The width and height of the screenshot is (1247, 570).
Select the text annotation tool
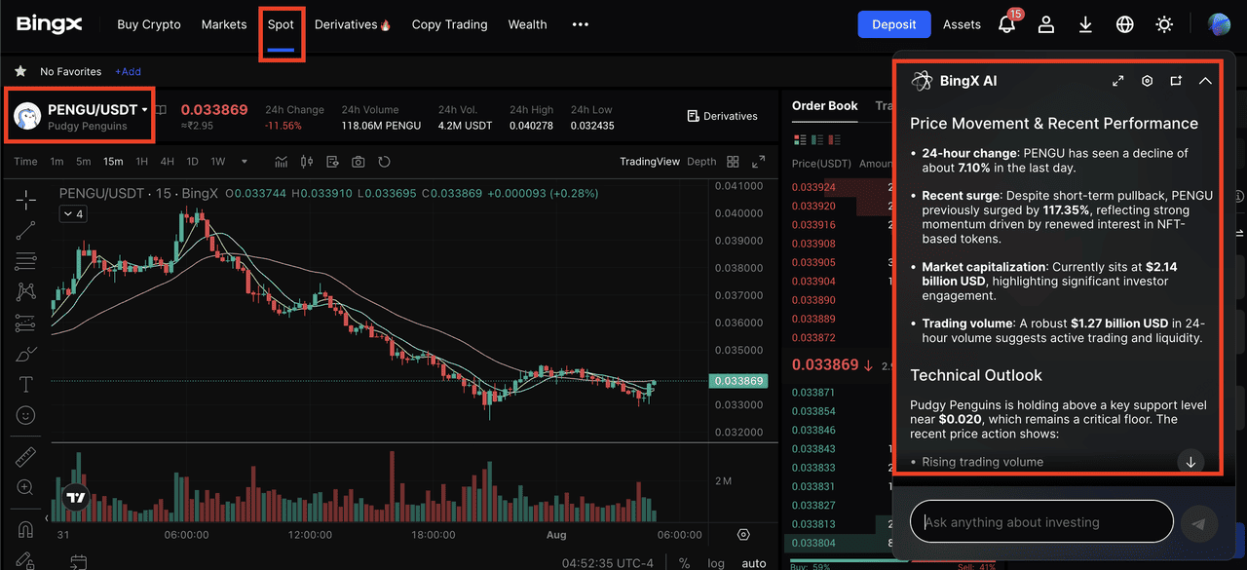(26, 385)
